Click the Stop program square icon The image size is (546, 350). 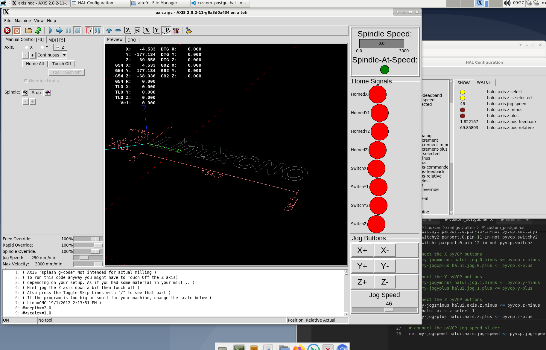coord(77,30)
